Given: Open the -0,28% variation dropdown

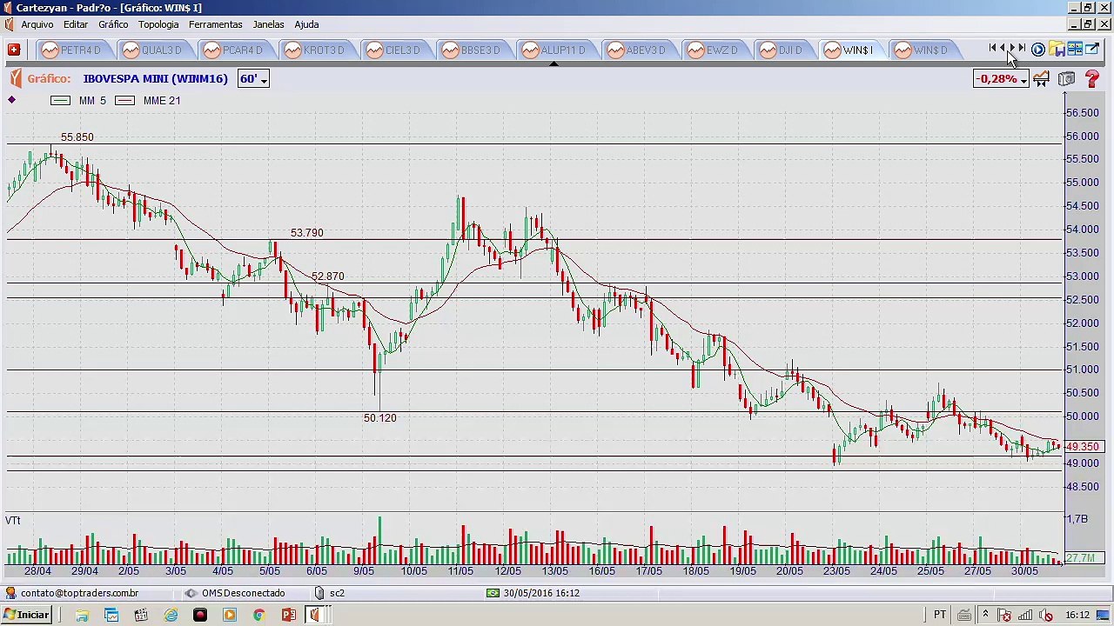Looking at the screenshot, I should pos(1001,79).
